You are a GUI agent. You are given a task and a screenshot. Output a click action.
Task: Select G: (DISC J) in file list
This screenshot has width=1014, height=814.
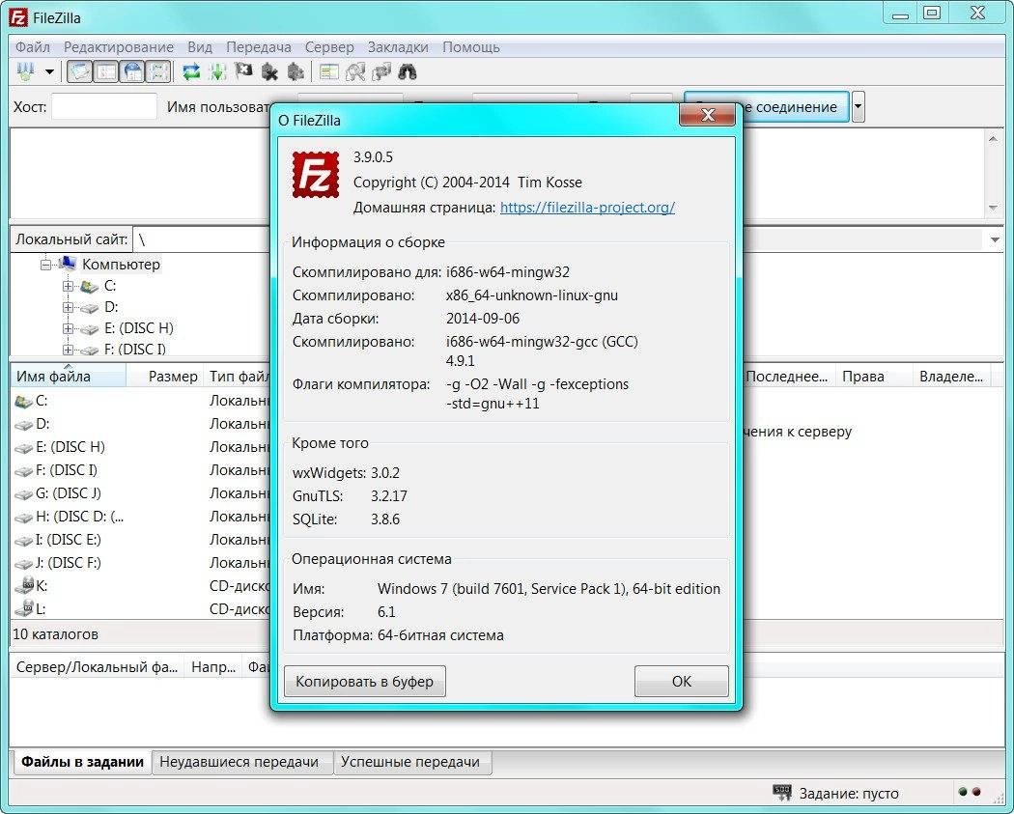pyautogui.click(x=69, y=493)
